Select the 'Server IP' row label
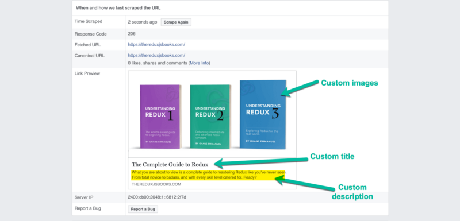Image resolution: width=460 pixels, height=221 pixels. 84,197
